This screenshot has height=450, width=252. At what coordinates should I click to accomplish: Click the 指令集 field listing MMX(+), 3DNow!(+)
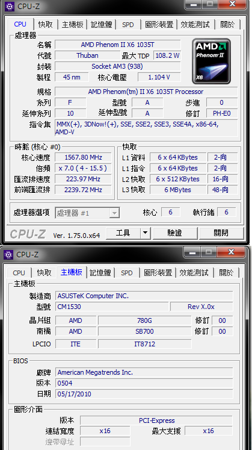point(146,128)
